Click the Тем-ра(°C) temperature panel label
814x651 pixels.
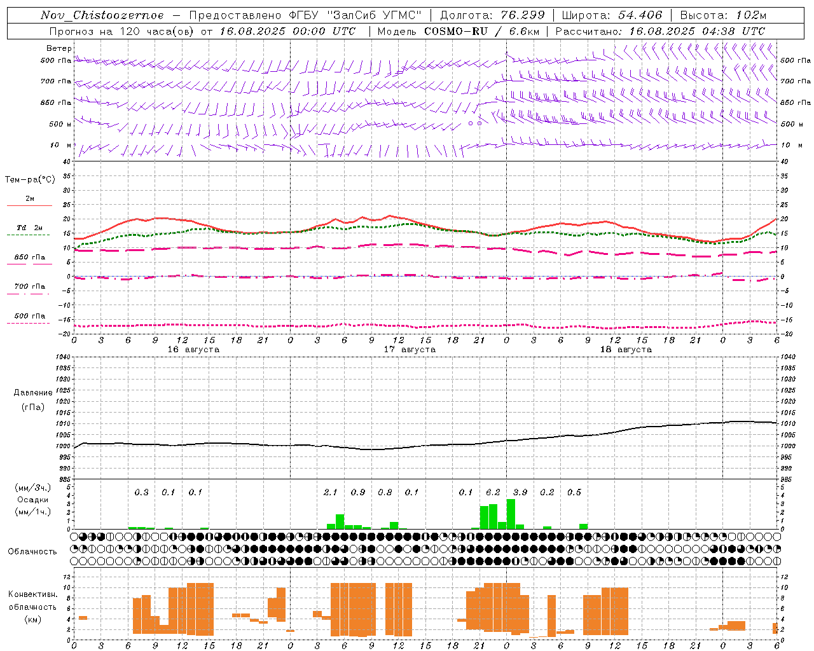point(30,180)
